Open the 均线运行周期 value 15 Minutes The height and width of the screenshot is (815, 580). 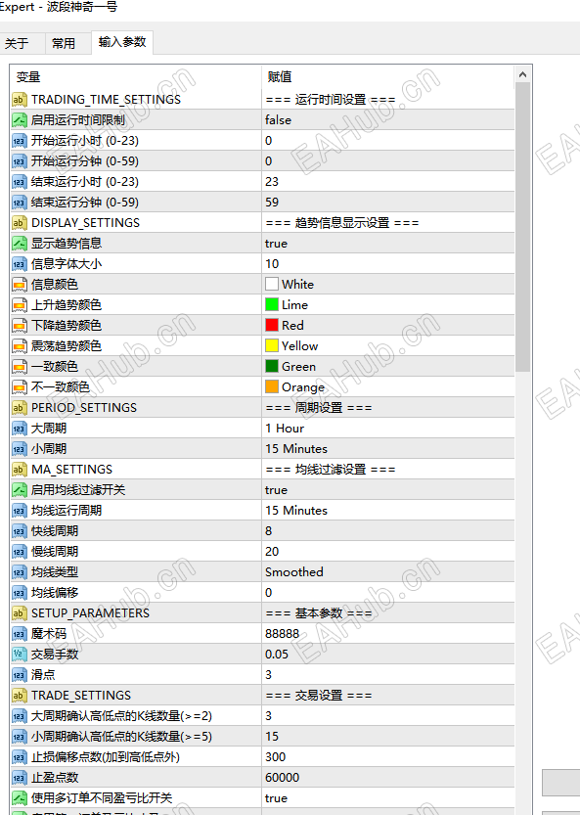click(x=387, y=511)
